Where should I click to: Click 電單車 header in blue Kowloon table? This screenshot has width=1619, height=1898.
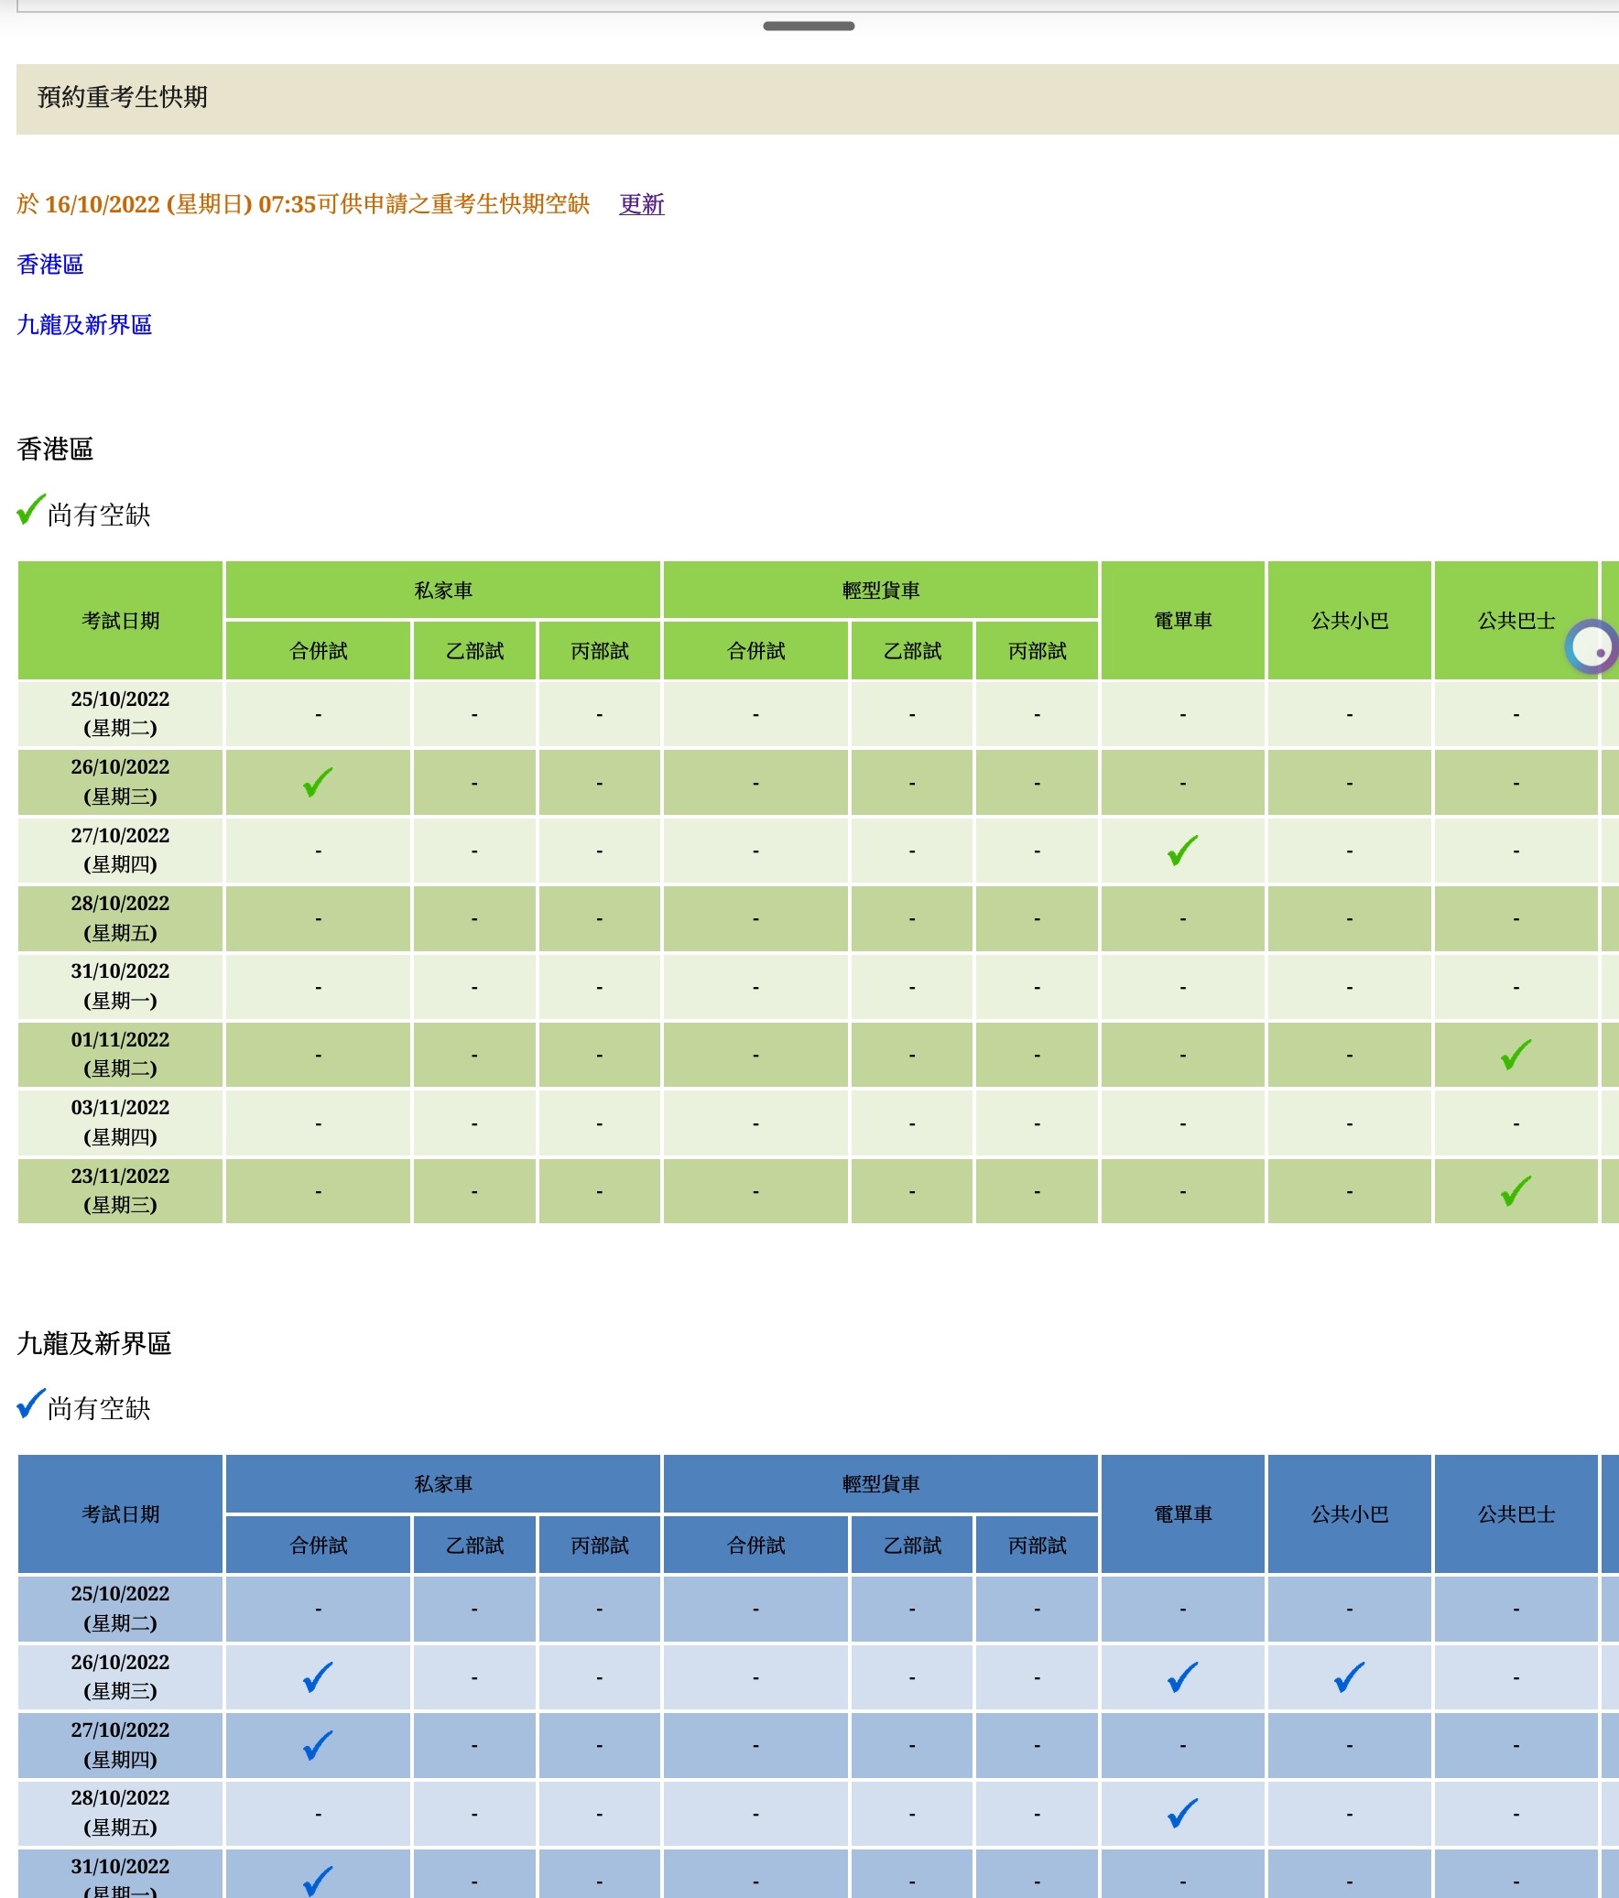pyautogui.click(x=1182, y=1514)
